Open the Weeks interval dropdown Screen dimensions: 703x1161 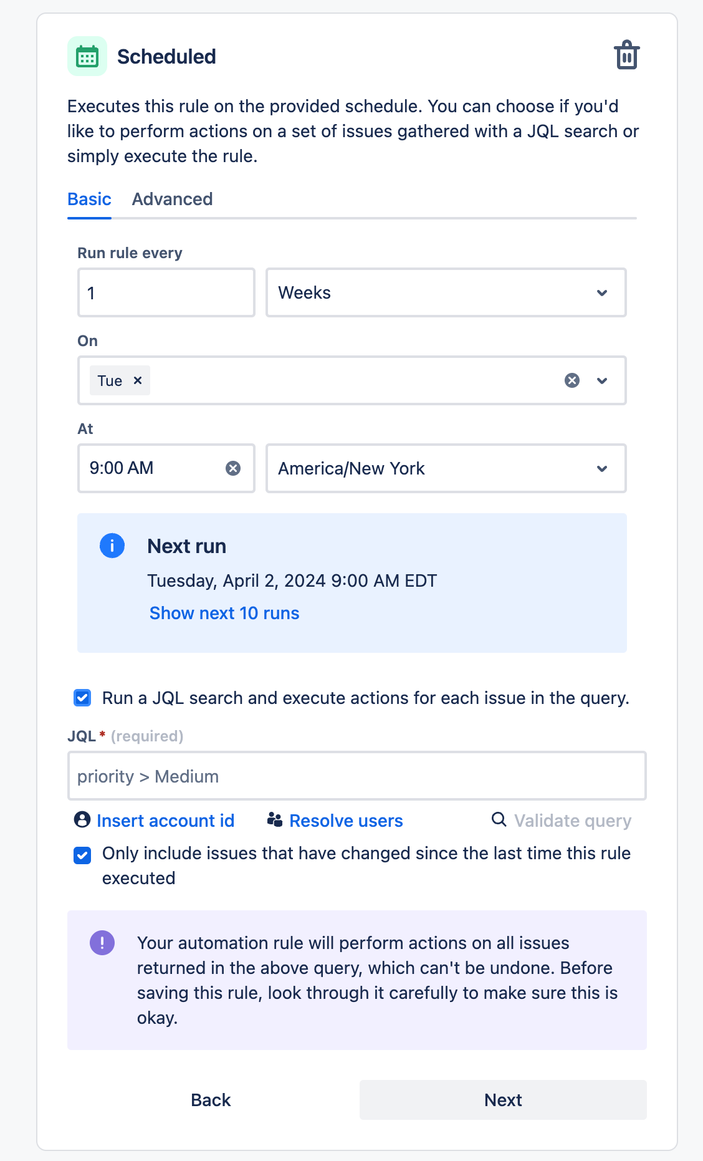[446, 292]
